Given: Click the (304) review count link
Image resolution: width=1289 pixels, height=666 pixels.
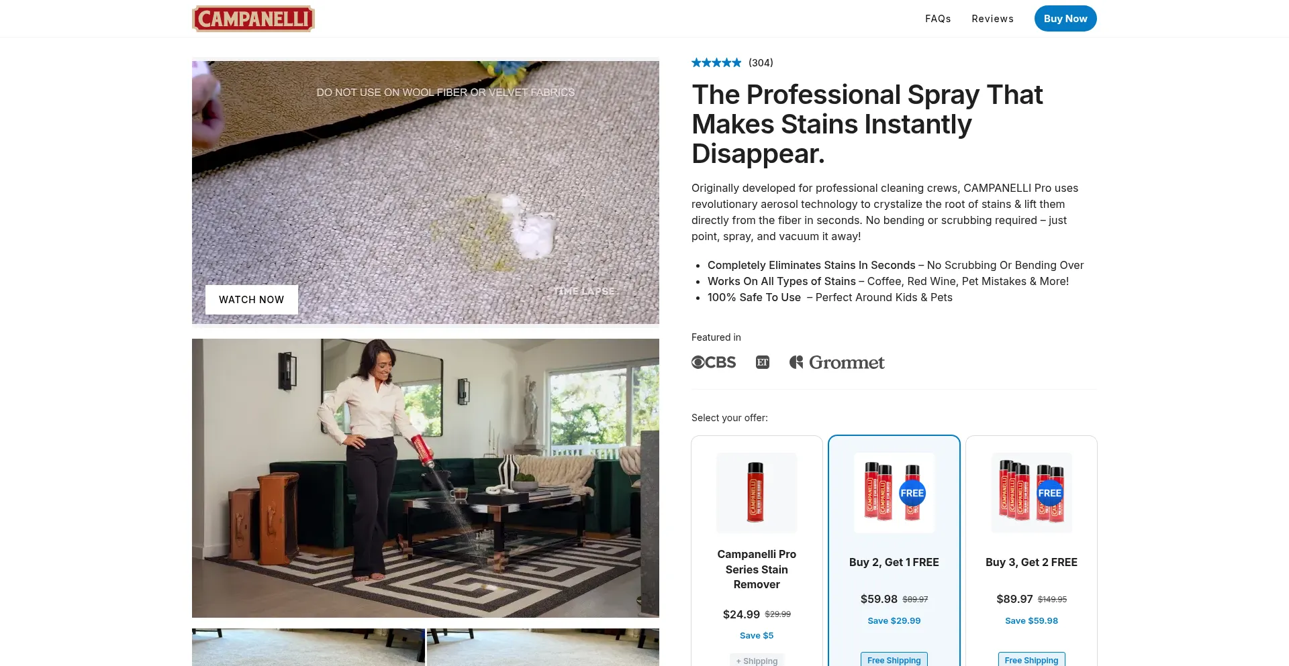Looking at the screenshot, I should click(x=761, y=63).
